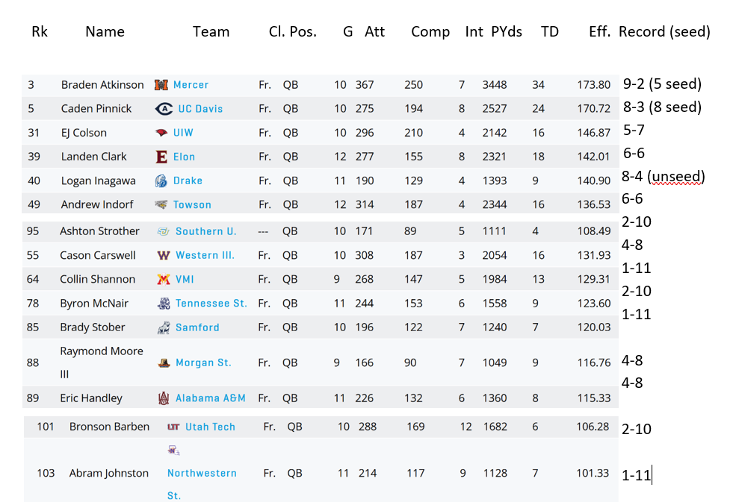This screenshot has height=502, width=736.
Task: Click the Morgan St. logo
Action: pos(164,363)
